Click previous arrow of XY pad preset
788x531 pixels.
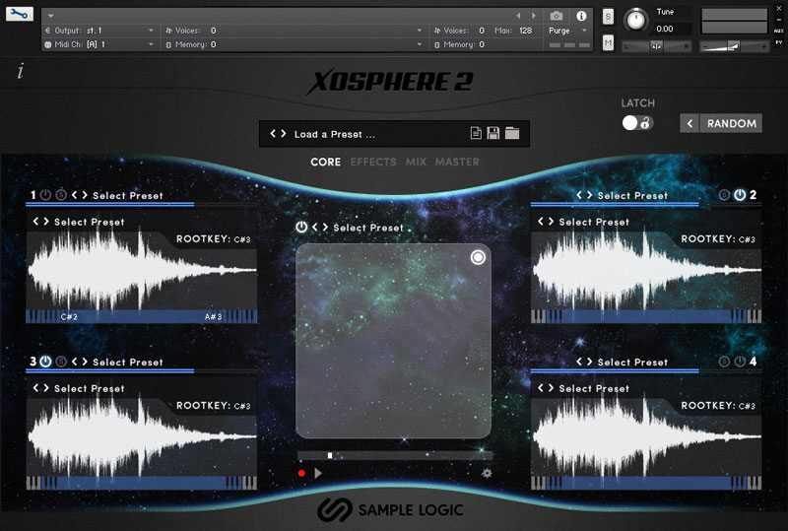click(315, 228)
